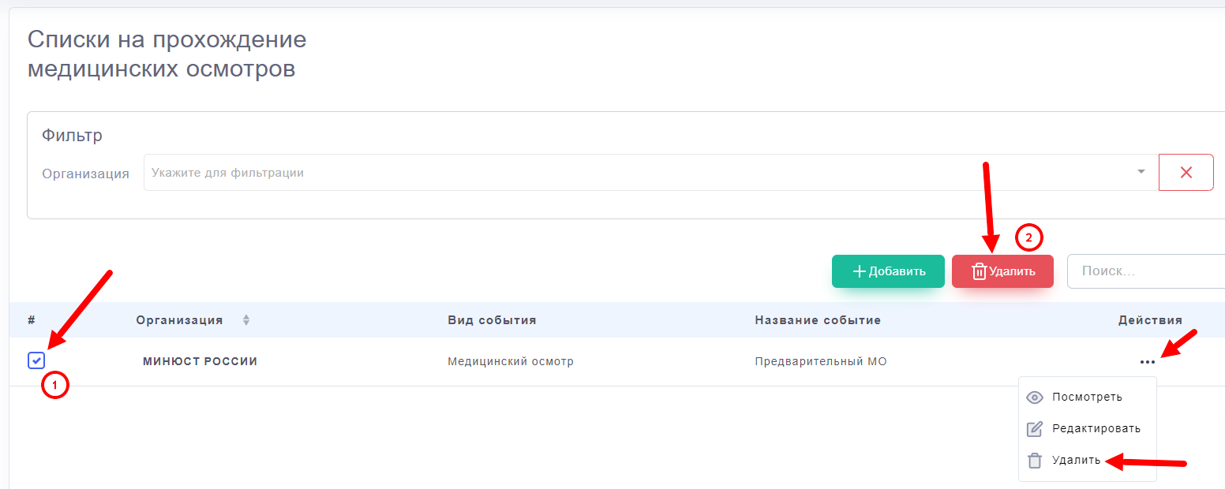Focus the Поиск search field
The image size is (1225, 489).
[x=1144, y=271]
